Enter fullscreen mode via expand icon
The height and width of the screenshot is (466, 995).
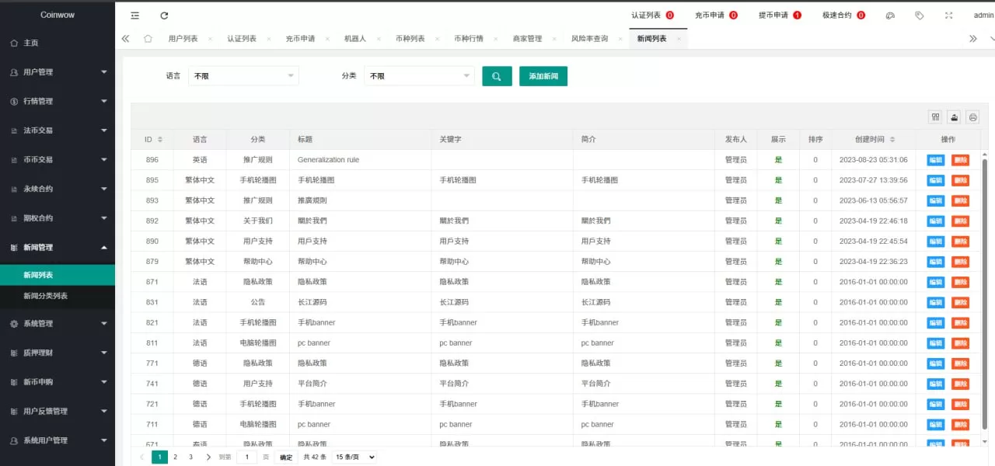pyautogui.click(x=948, y=15)
